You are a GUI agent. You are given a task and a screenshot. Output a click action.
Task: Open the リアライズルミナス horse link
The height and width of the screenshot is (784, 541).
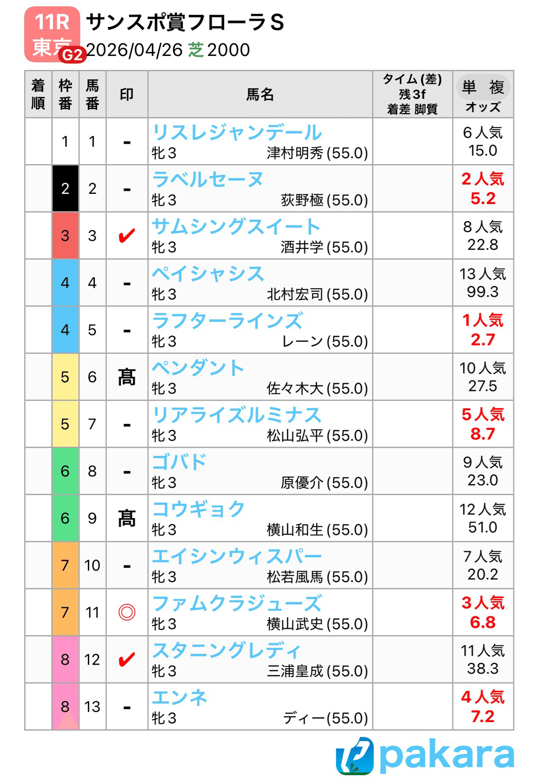(x=237, y=415)
